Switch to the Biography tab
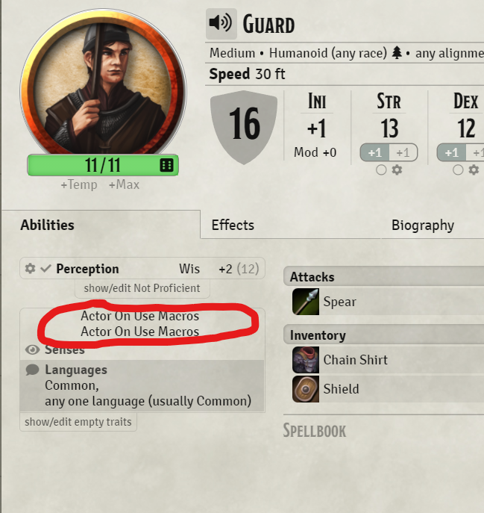 point(423,225)
